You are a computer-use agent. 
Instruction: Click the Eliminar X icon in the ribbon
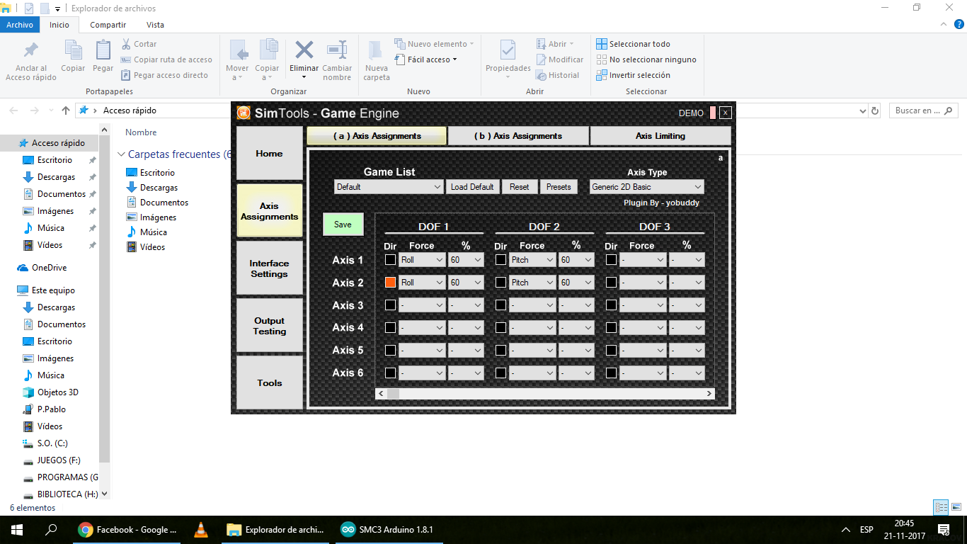304,50
